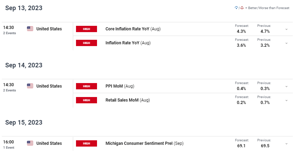Open the Inflation Rate YoY (Aug) event
Viewport: 297px width, 156px height.
[x=128, y=43]
